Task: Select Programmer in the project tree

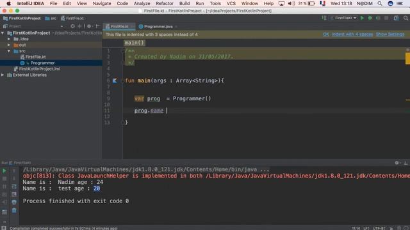Action: 42,63
